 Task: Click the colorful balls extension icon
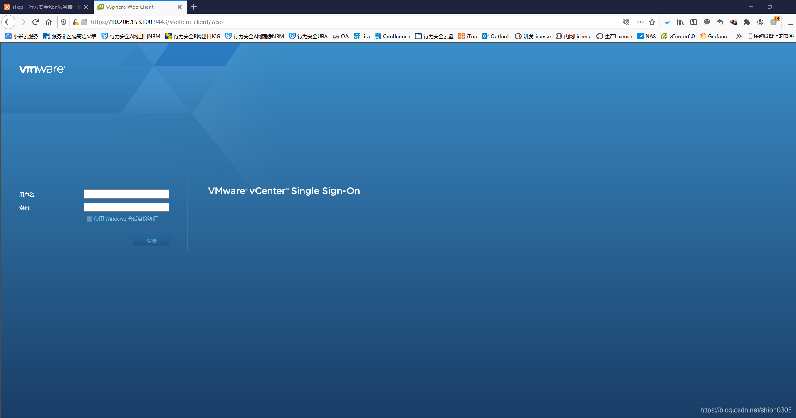coord(734,22)
